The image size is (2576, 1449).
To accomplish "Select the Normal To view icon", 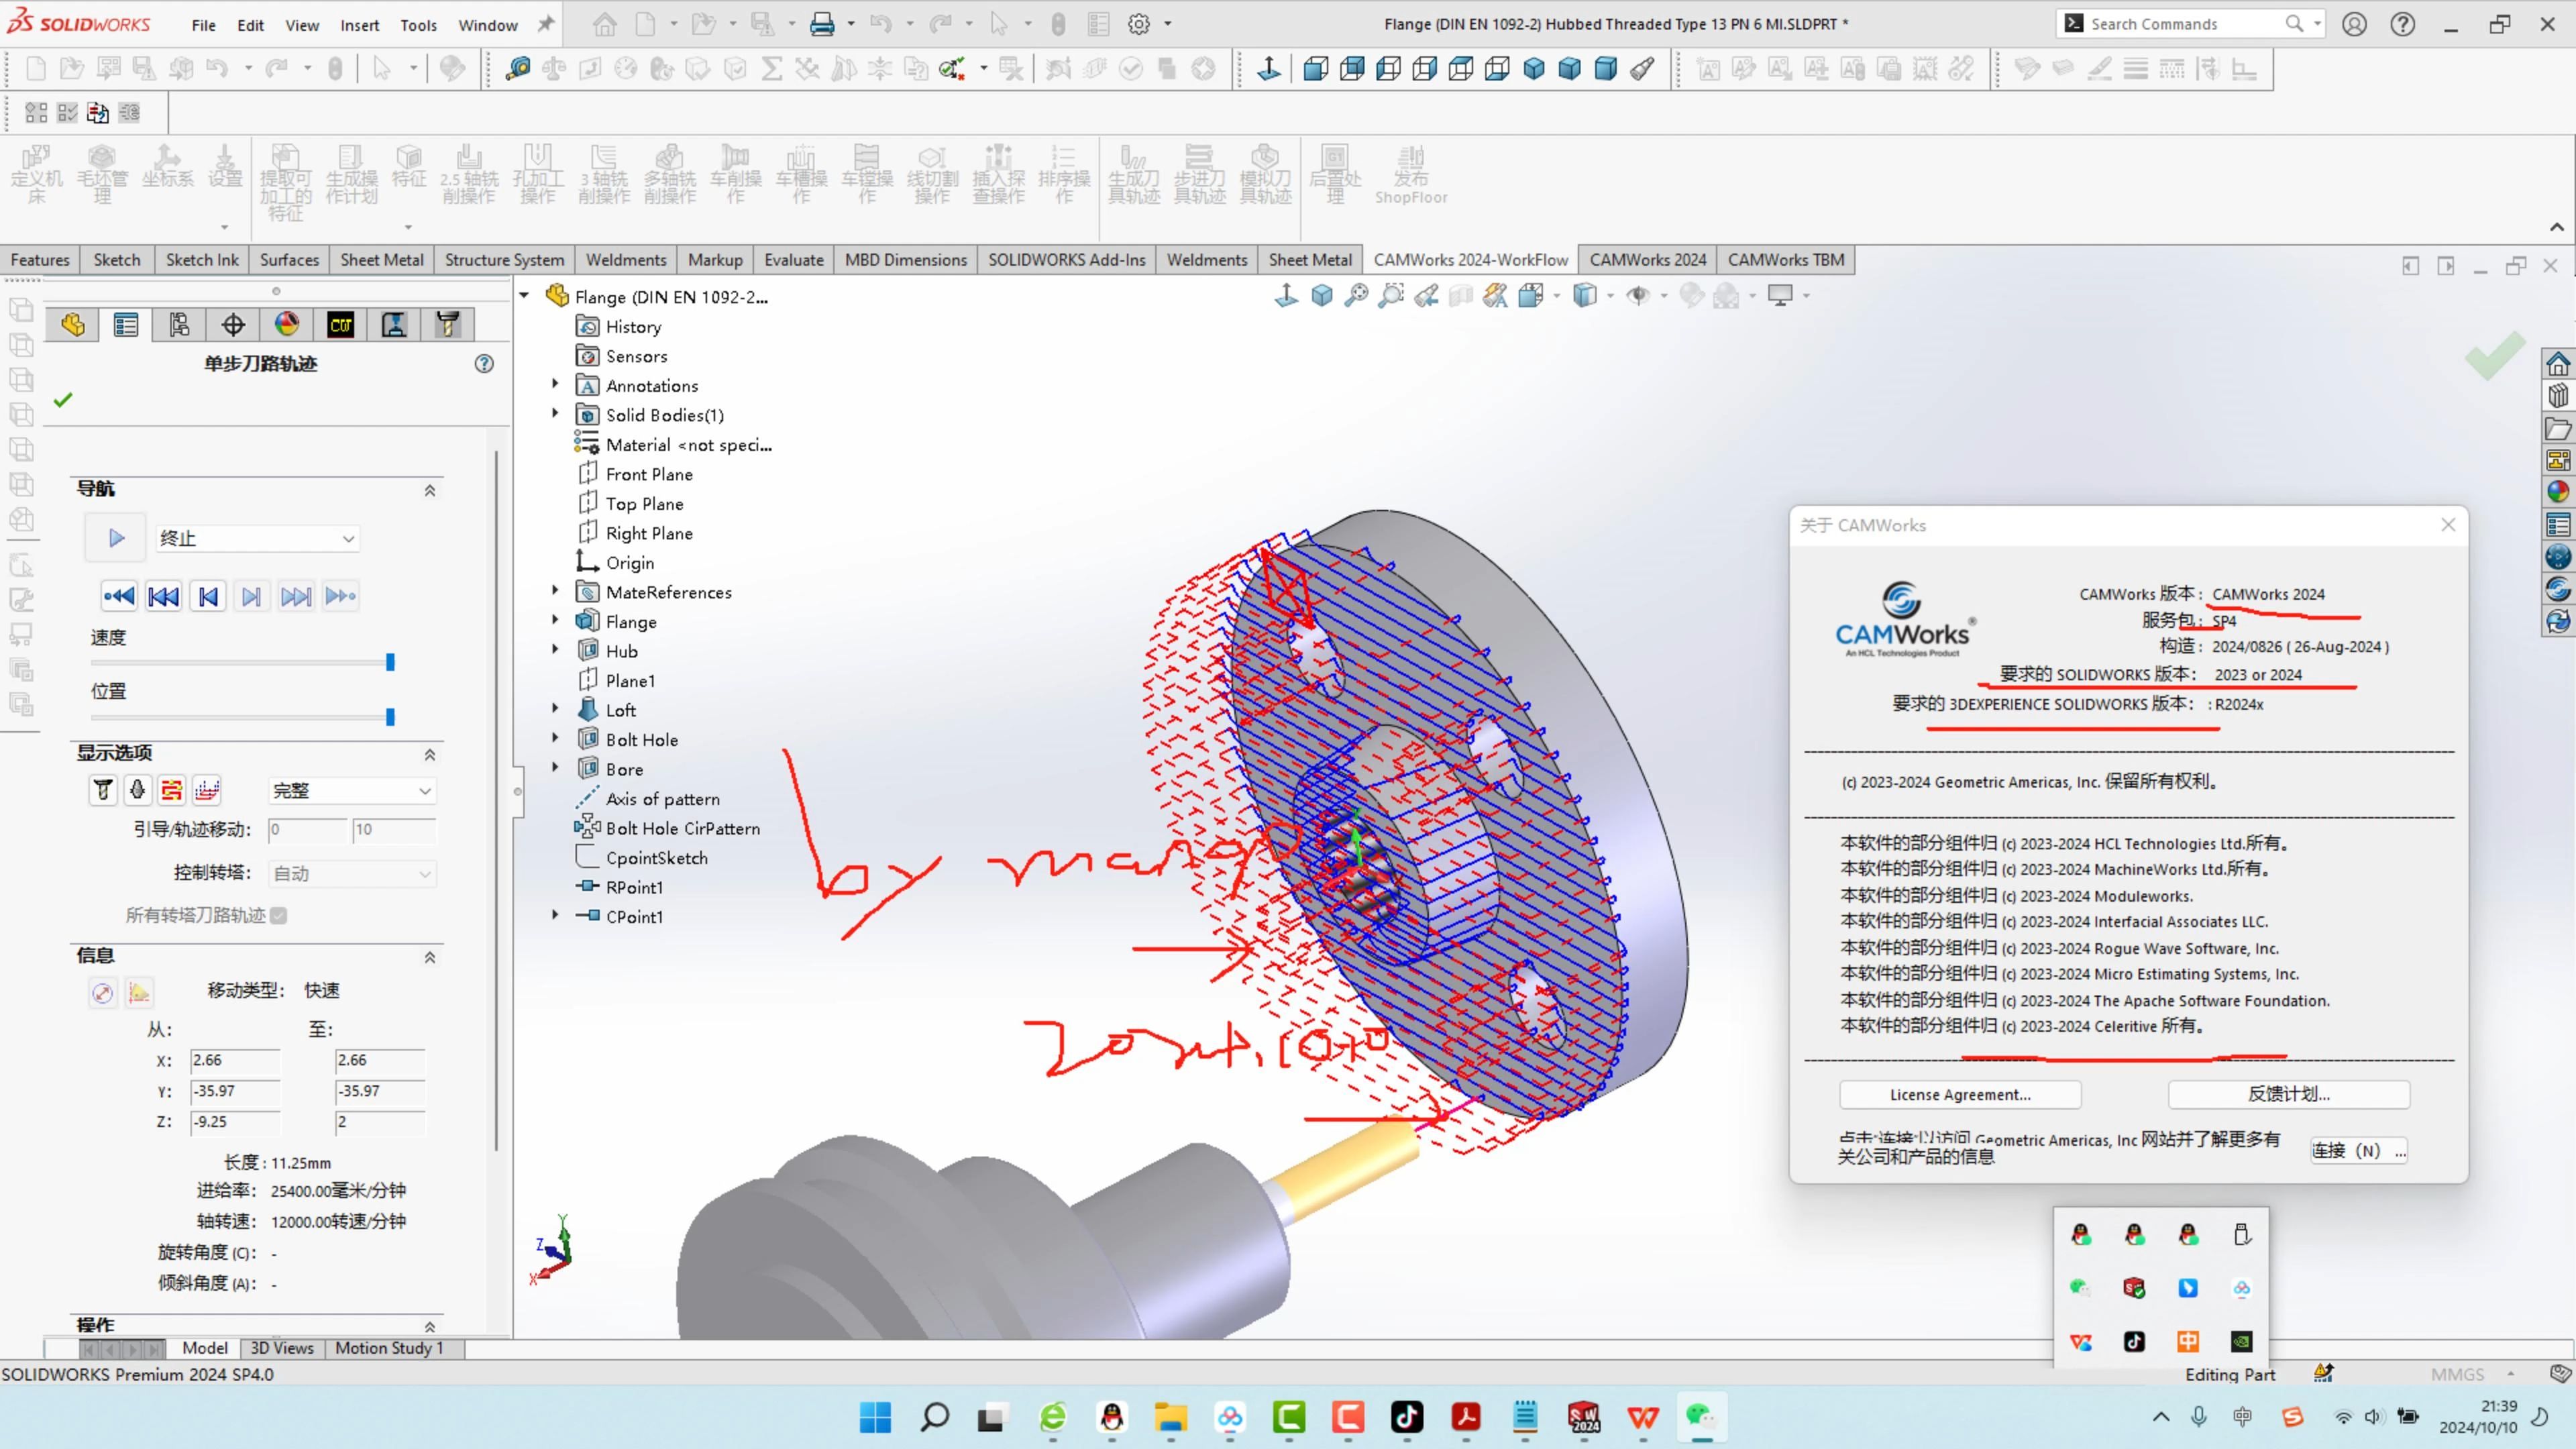I will [1269, 69].
